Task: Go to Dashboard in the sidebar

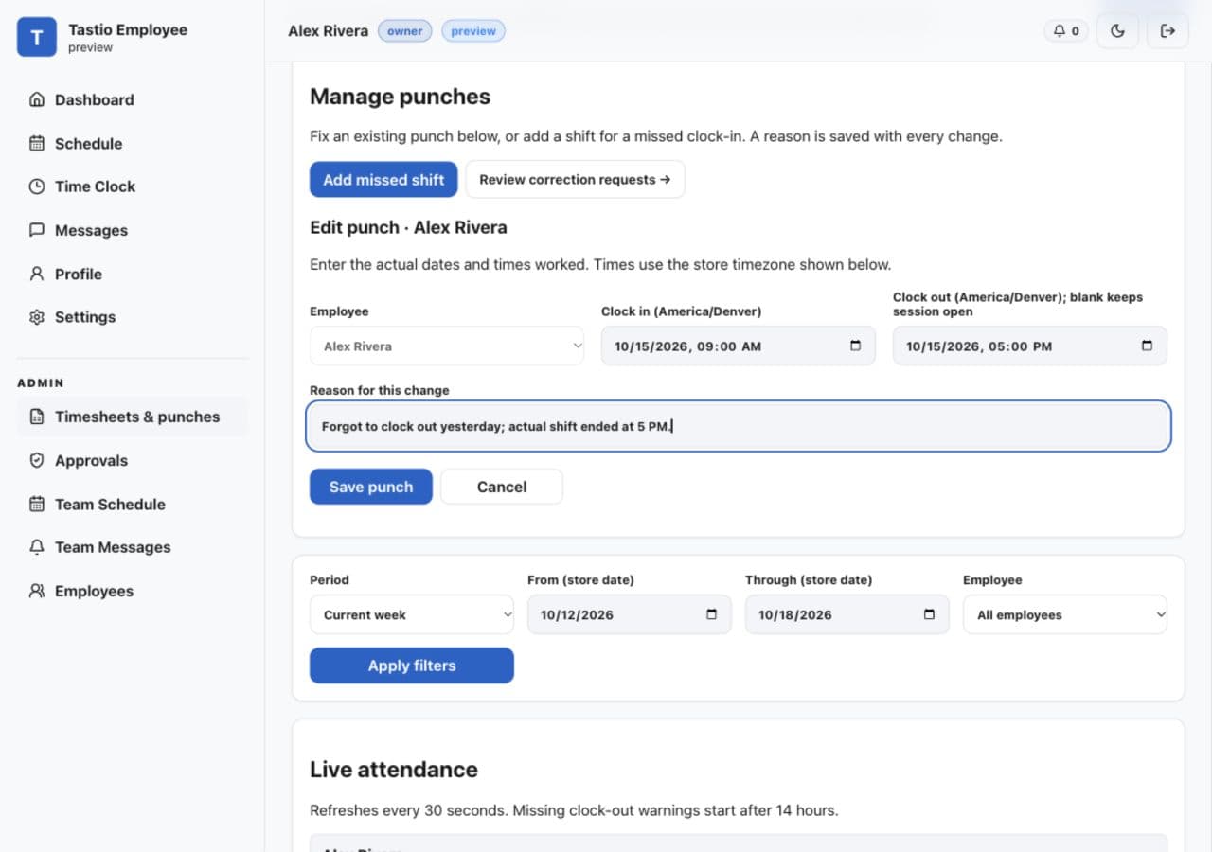Action: click(x=133, y=99)
